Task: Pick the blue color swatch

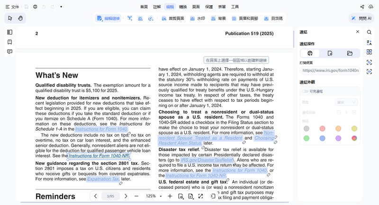Action: 322,138
